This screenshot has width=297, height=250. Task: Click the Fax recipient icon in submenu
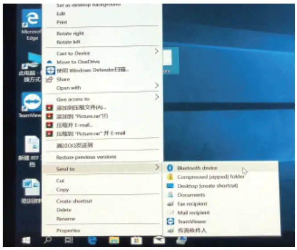tap(170, 204)
